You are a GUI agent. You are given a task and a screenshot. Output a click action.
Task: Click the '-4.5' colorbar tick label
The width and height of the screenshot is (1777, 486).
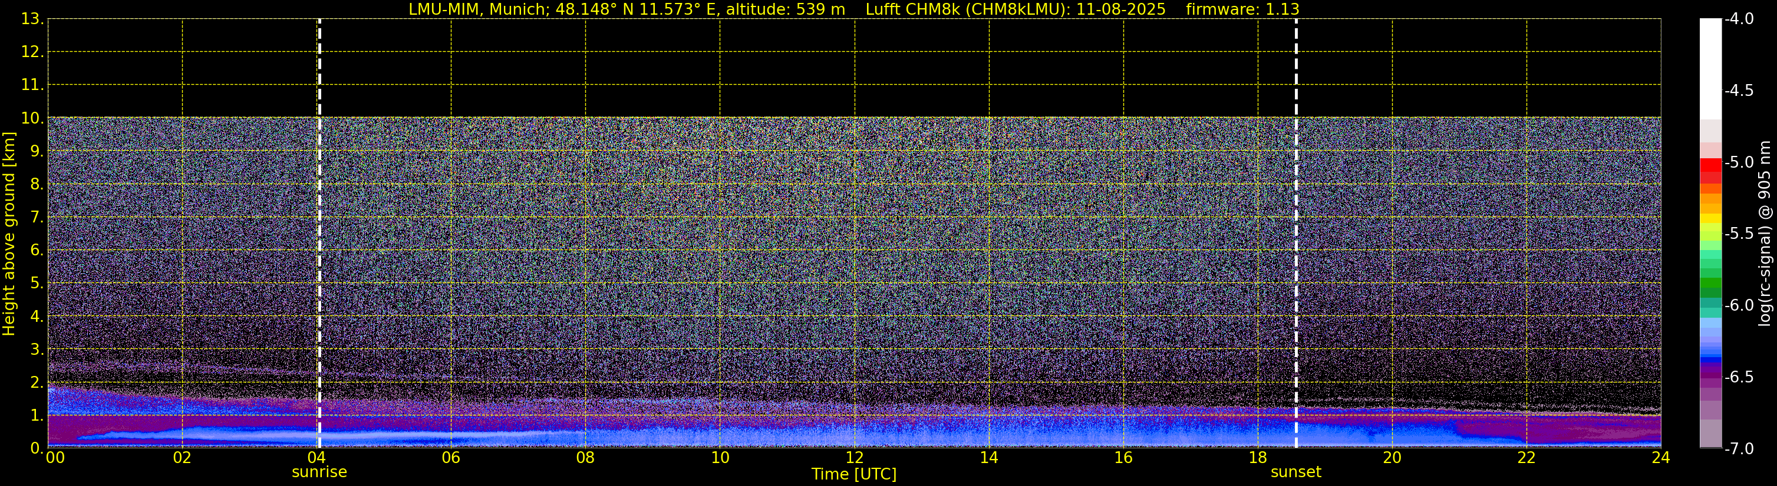1738,91
